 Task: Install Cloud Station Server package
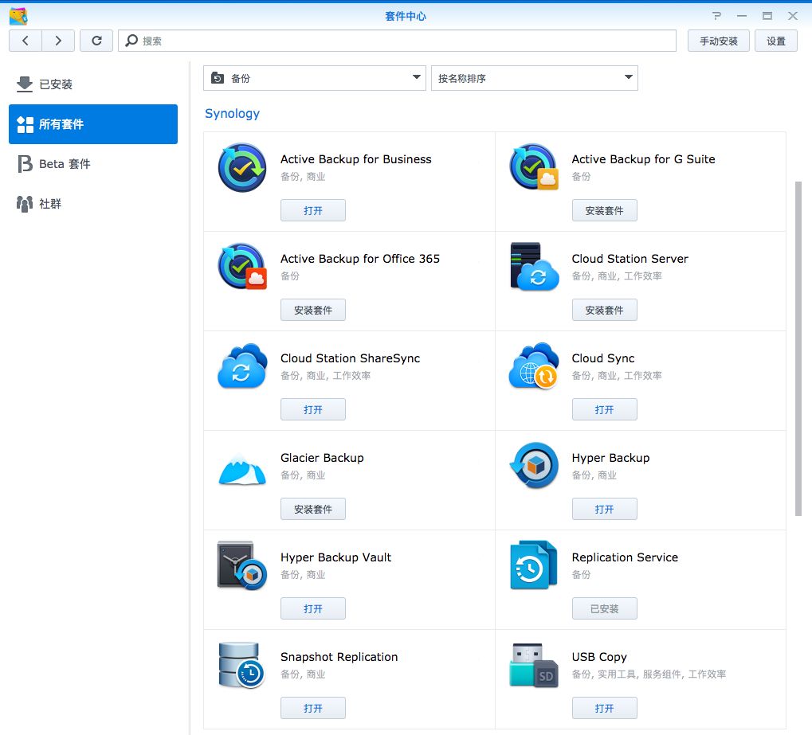point(604,310)
